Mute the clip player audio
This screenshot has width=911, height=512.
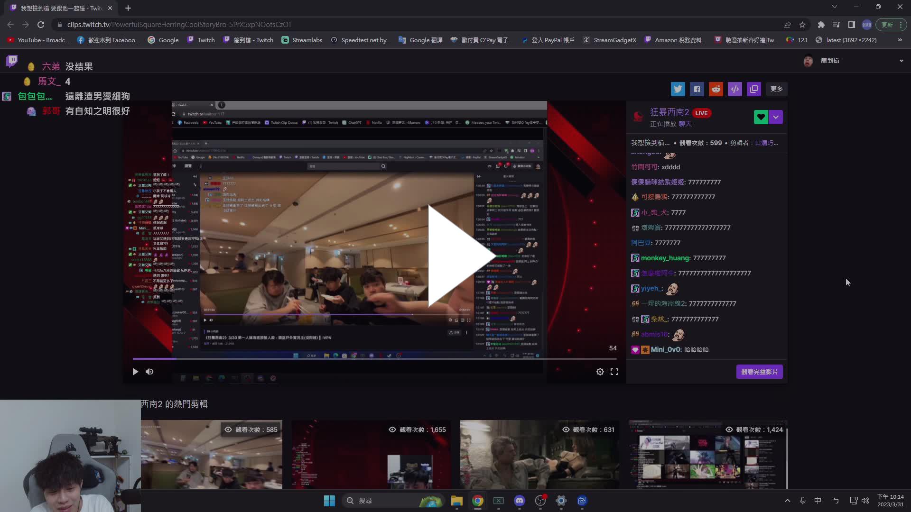pos(149,372)
